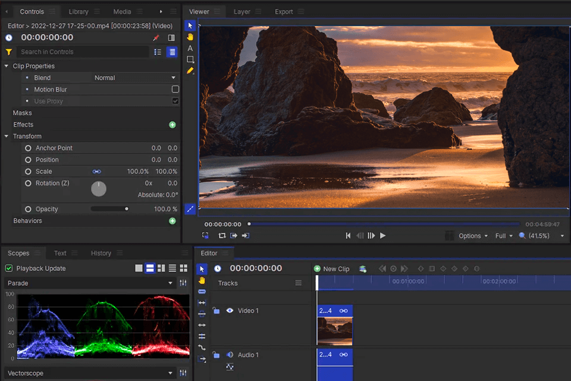Image resolution: width=571 pixels, height=381 pixels.
Task: Add an effect with the green plus
Action: (172, 124)
